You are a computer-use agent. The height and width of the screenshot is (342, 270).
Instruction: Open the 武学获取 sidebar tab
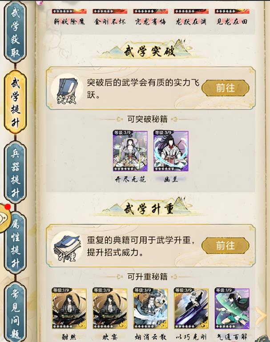pyautogui.click(x=15, y=32)
